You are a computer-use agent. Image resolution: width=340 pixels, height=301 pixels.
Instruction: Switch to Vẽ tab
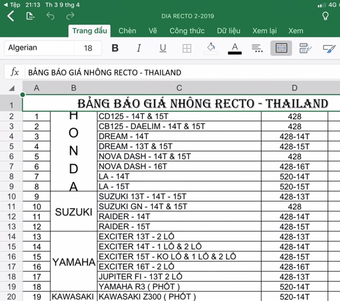[152, 31]
